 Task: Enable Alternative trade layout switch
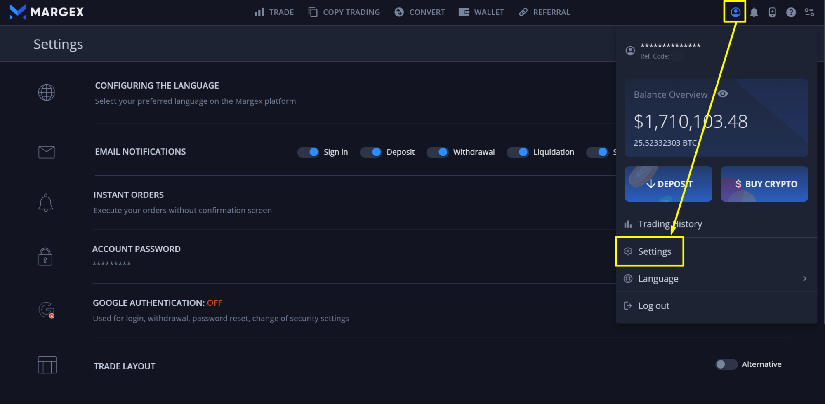726,364
